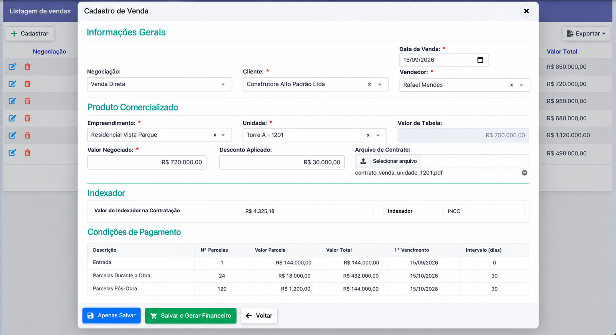Click the INCC indexer value
Viewport: 616px width, 335px height.
[454, 211]
